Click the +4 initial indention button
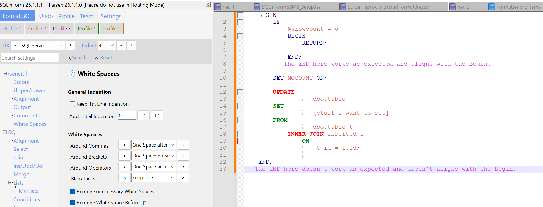This screenshot has height=207, width=543. 157,116
